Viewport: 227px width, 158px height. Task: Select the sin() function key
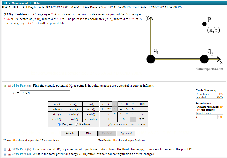point(56,104)
